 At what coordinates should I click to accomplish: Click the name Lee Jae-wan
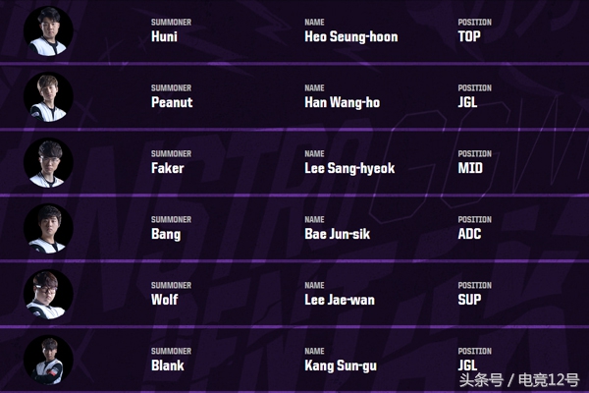click(340, 300)
